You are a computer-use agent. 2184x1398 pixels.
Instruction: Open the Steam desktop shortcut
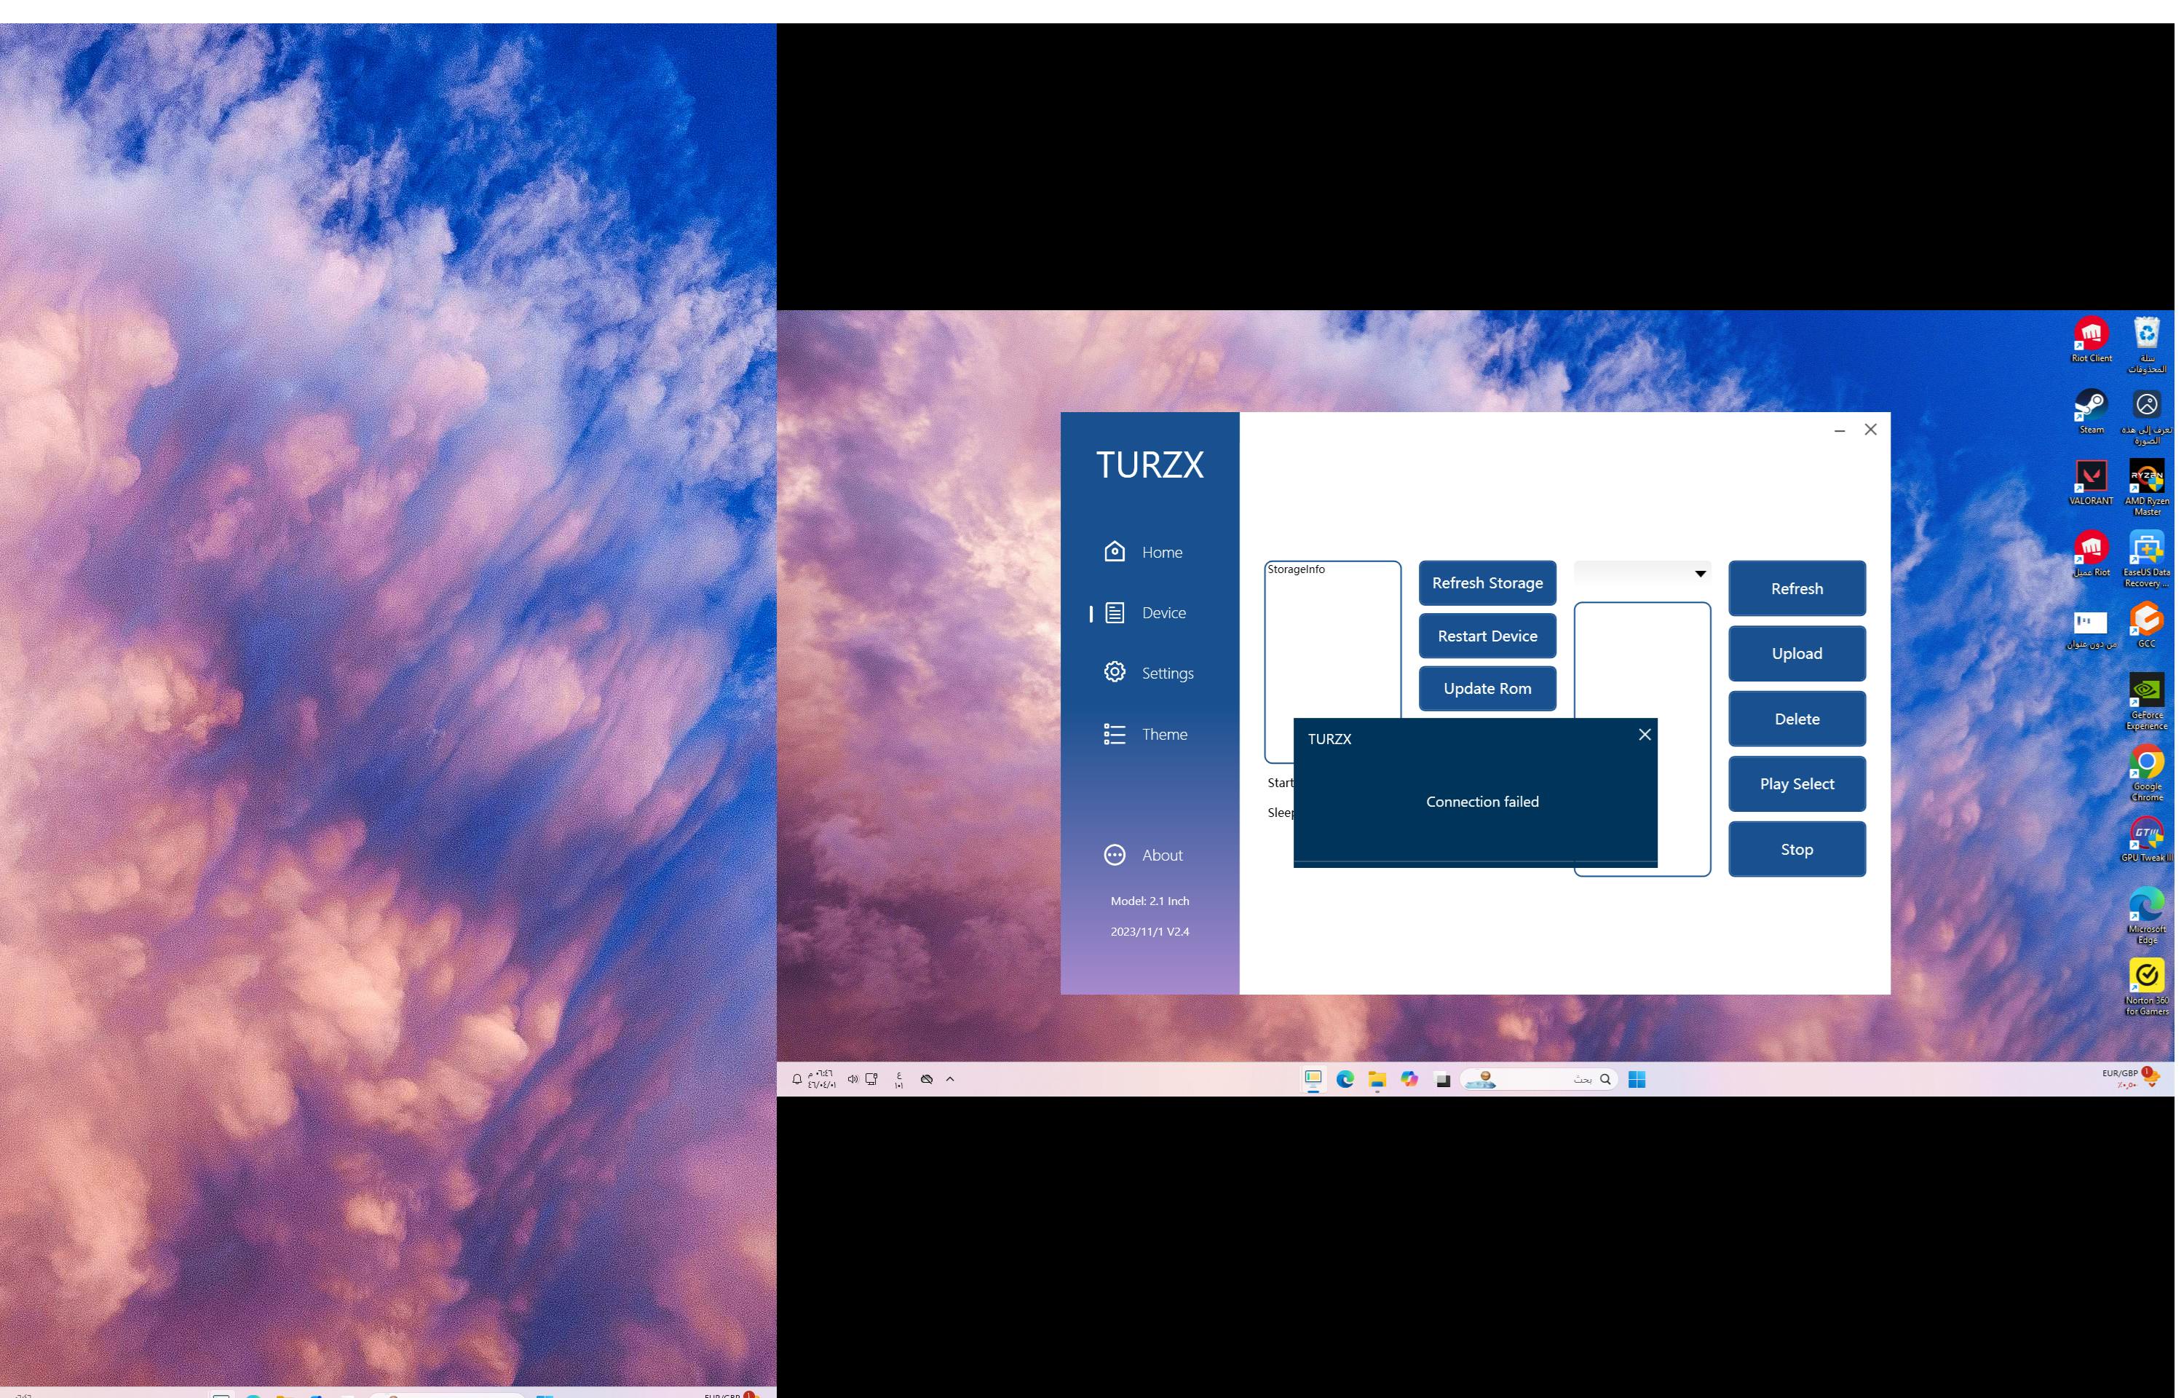point(2091,411)
